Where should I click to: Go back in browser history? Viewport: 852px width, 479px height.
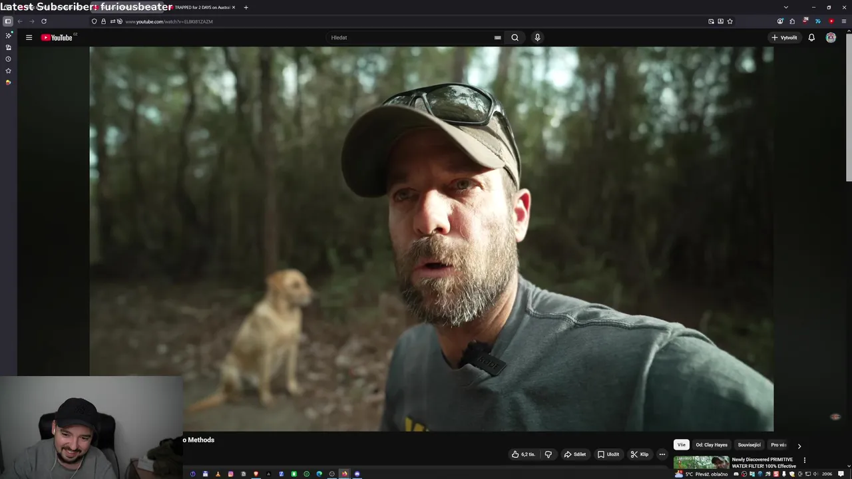(20, 21)
